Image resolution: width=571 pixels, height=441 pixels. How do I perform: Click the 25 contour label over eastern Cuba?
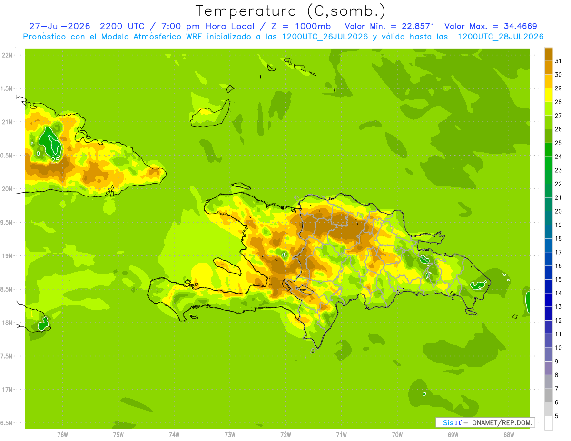click(x=55, y=160)
